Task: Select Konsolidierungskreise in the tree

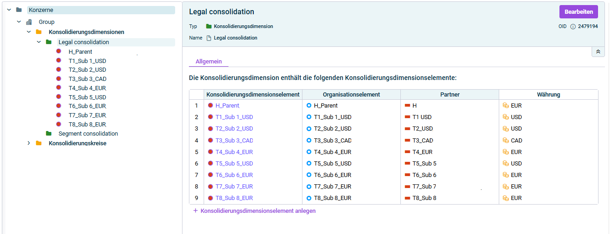Action: coord(77,143)
